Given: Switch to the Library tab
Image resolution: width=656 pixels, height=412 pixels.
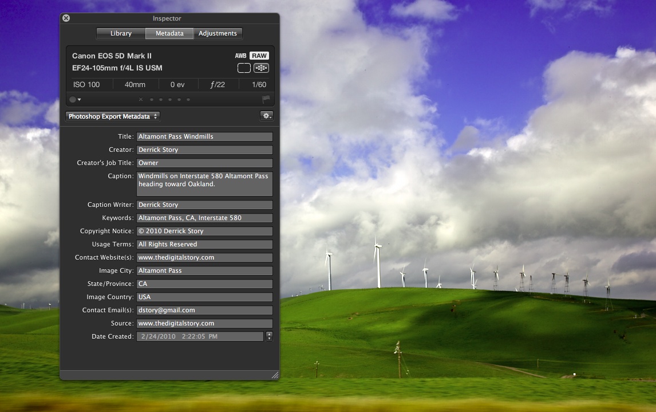Looking at the screenshot, I should (x=121, y=33).
